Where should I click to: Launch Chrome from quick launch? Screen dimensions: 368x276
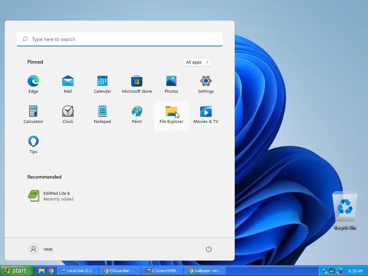(51, 271)
